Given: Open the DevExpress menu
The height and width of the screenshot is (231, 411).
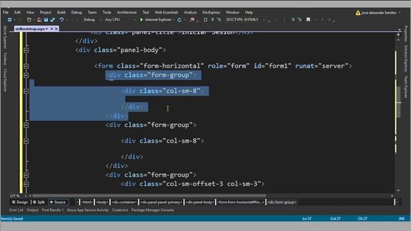Looking at the screenshot, I should (211, 12).
